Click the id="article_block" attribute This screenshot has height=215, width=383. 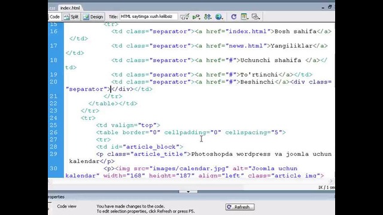(x=145, y=147)
